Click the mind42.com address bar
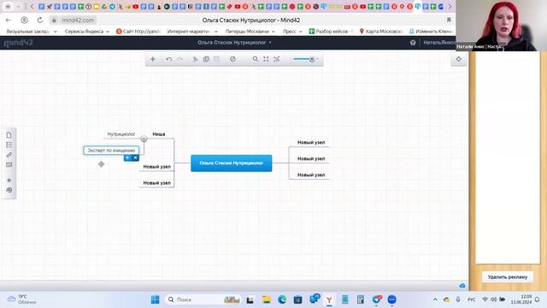This screenshot has width=547, height=308. 78,21
